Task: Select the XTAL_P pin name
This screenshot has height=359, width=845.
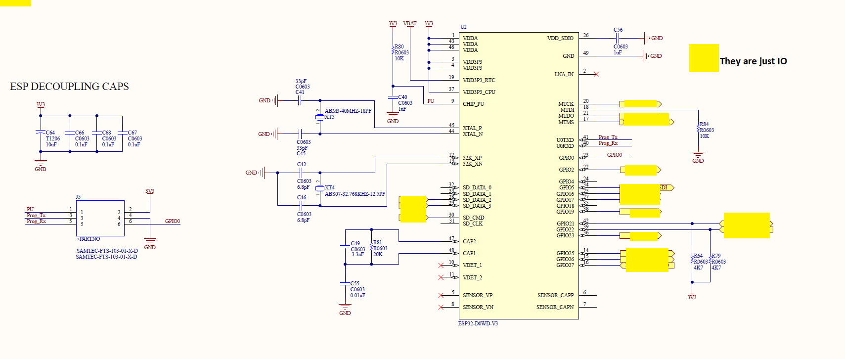Action: coord(472,128)
